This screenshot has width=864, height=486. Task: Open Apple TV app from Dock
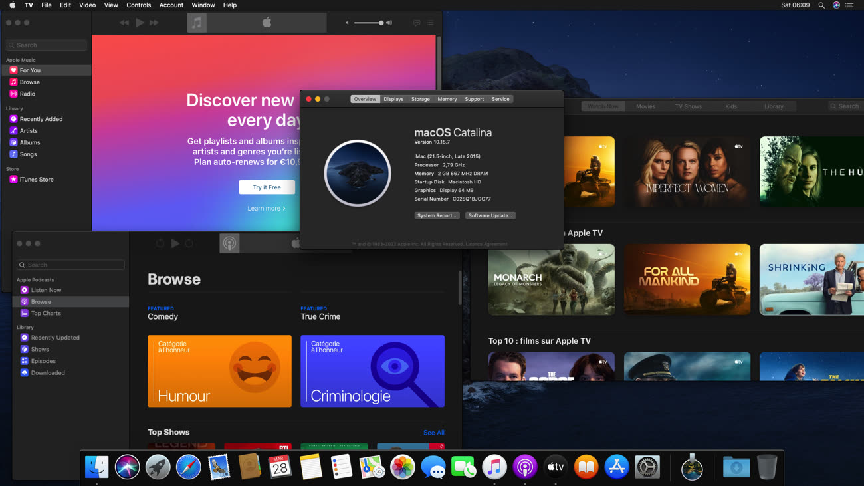click(555, 467)
